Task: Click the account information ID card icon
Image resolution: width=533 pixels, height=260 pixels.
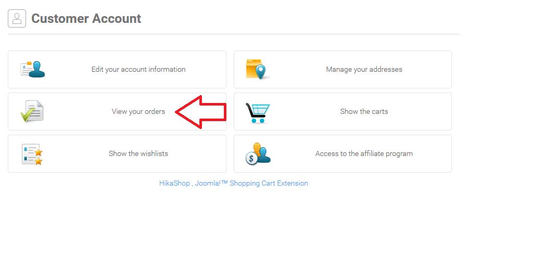Action: [x=33, y=69]
